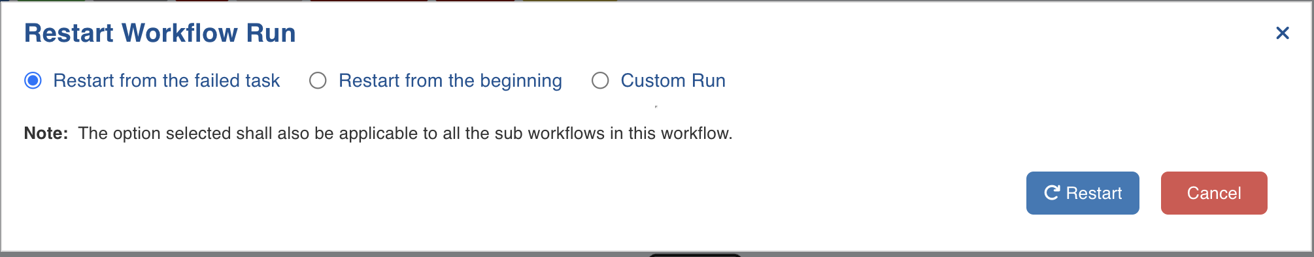Image resolution: width=1314 pixels, height=257 pixels.
Task: Click the word 'Restart' inside the blue button
Action: point(1094,193)
